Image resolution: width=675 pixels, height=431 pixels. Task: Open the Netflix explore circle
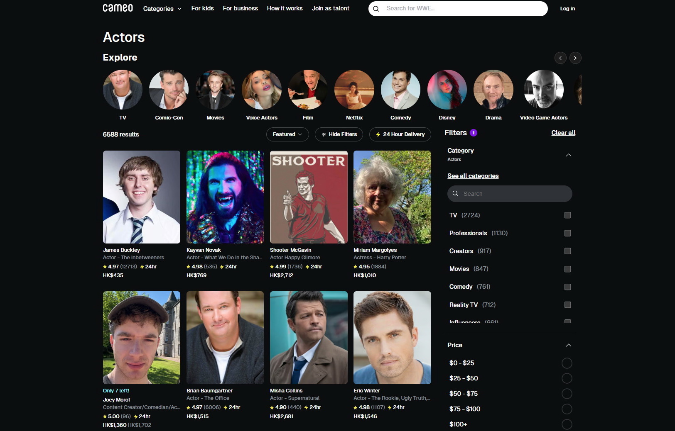point(354,90)
